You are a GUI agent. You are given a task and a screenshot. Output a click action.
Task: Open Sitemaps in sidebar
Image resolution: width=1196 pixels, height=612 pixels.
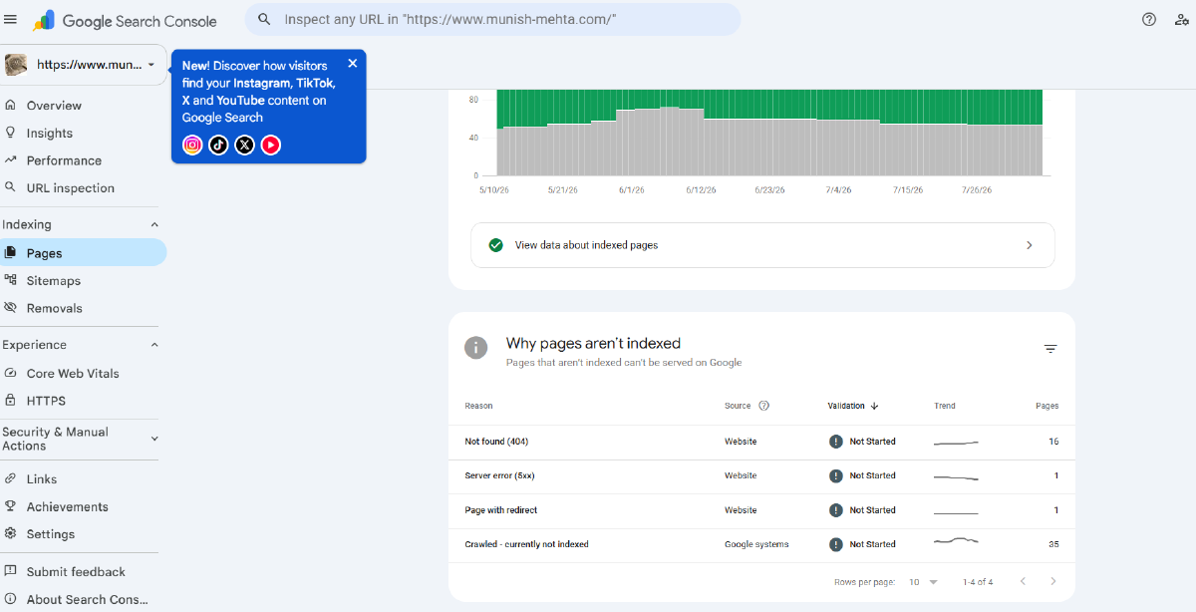coord(54,281)
